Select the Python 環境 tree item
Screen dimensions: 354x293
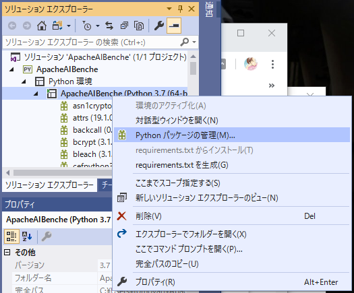click(x=70, y=82)
